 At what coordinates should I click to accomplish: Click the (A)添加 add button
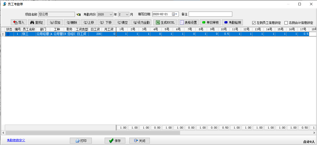coord(55,22)
